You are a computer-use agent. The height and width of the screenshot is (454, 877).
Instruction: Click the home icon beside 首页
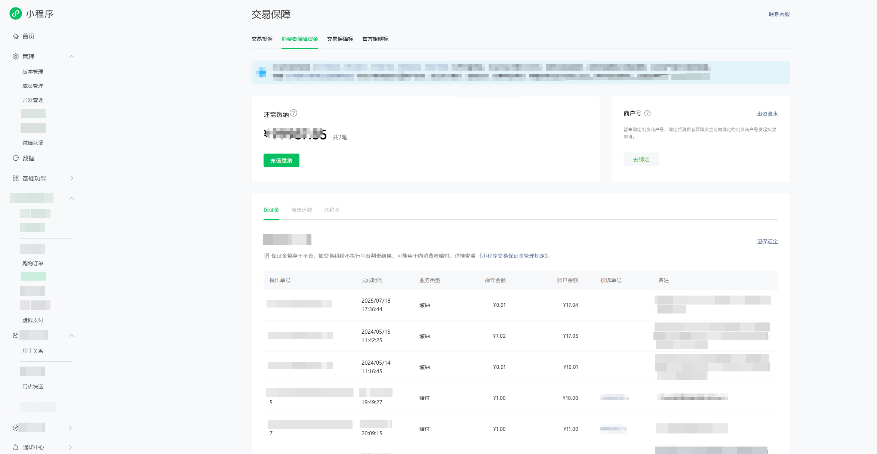point(16,36)
